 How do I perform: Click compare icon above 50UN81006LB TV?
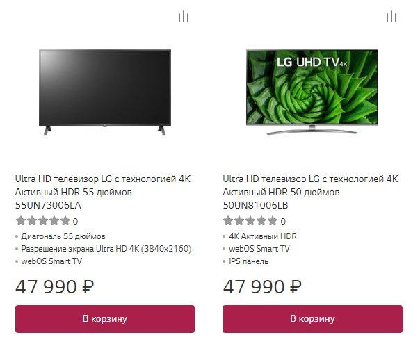391,17
